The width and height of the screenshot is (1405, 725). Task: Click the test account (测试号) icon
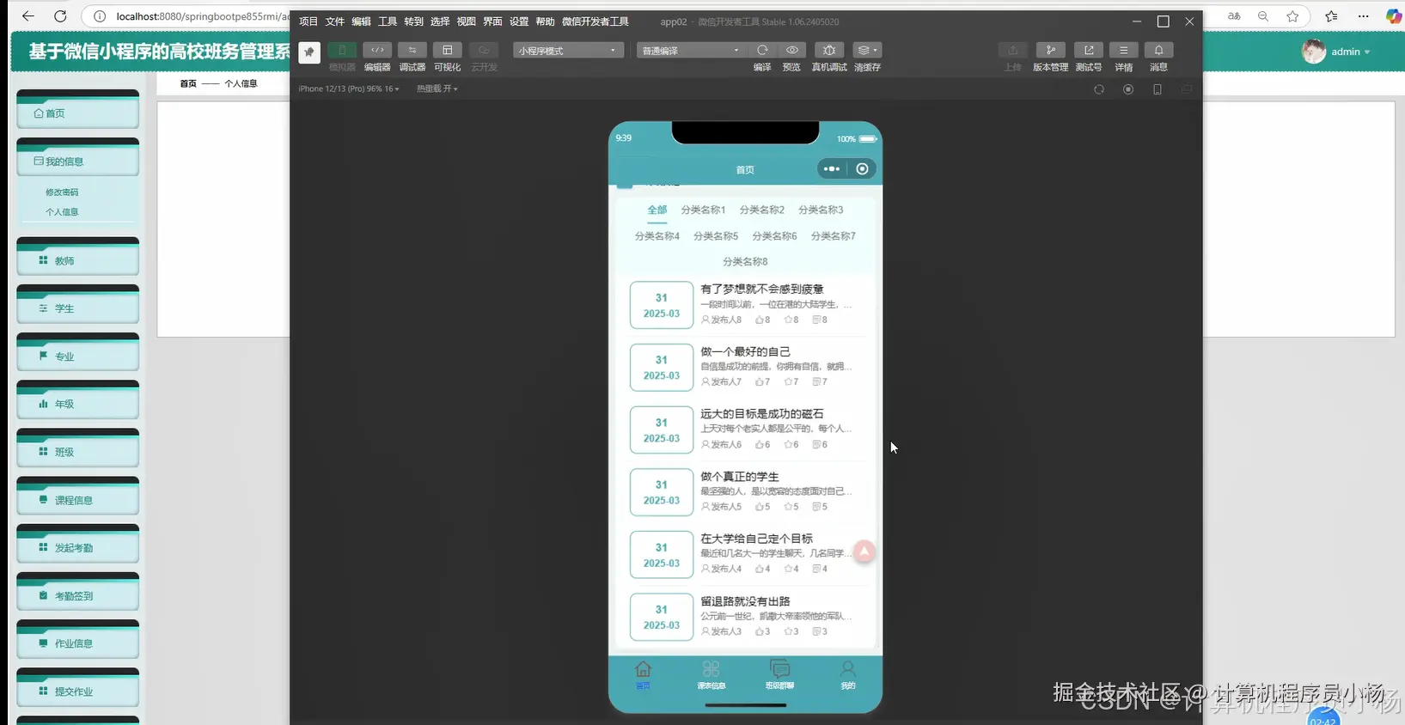(1089, 50)
